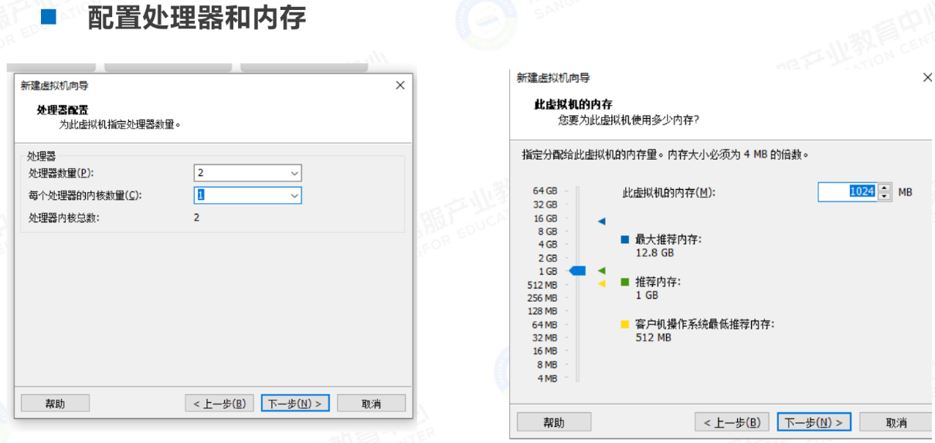Decrease memory using the down spinner arrow
The width and height of the screenshot is (935, 443).
click(x=884, y=196)
